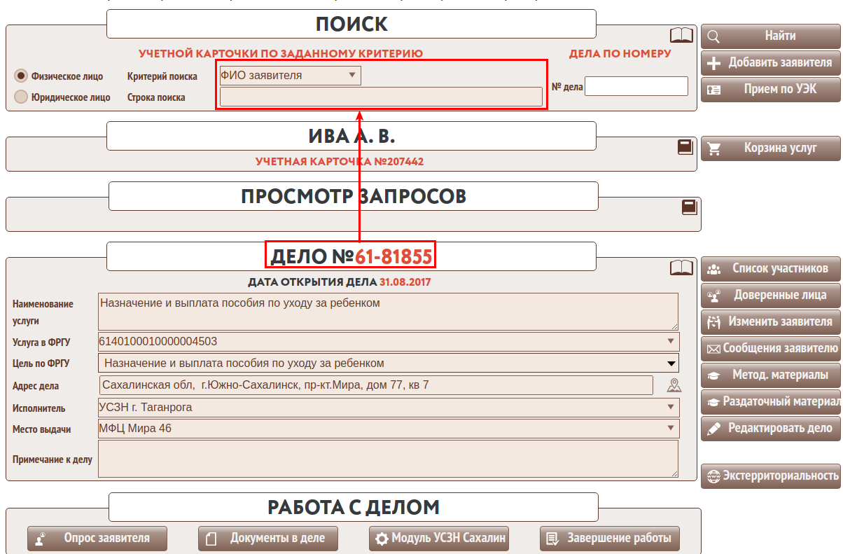Click the map marker icon beside address
The height and width of the screenshot is (554, 843).
click(674, 385)
